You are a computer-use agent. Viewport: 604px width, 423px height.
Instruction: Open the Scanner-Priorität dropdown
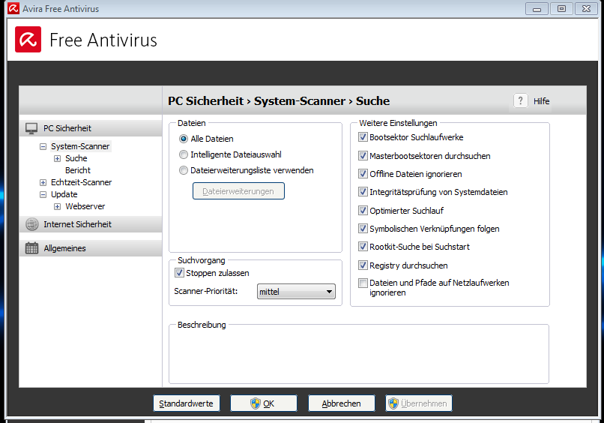[x=296, y=292]
